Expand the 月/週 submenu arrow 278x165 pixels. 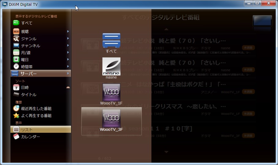(x=68, y=53)
